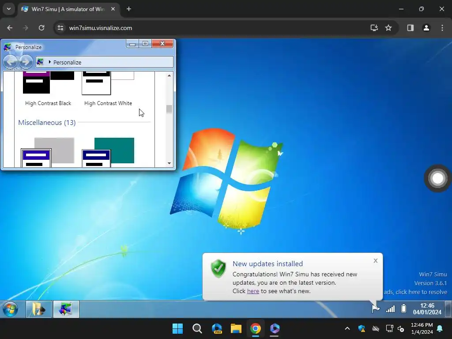The height and width of the screenshot is (339, 452).
Task: Click the green shield icon in notification
Action: [218, 268]
